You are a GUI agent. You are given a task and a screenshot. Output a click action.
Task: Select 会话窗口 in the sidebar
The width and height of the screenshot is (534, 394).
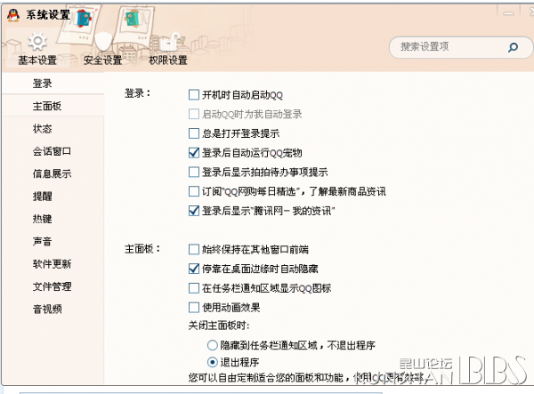click(x=52, y=151)
